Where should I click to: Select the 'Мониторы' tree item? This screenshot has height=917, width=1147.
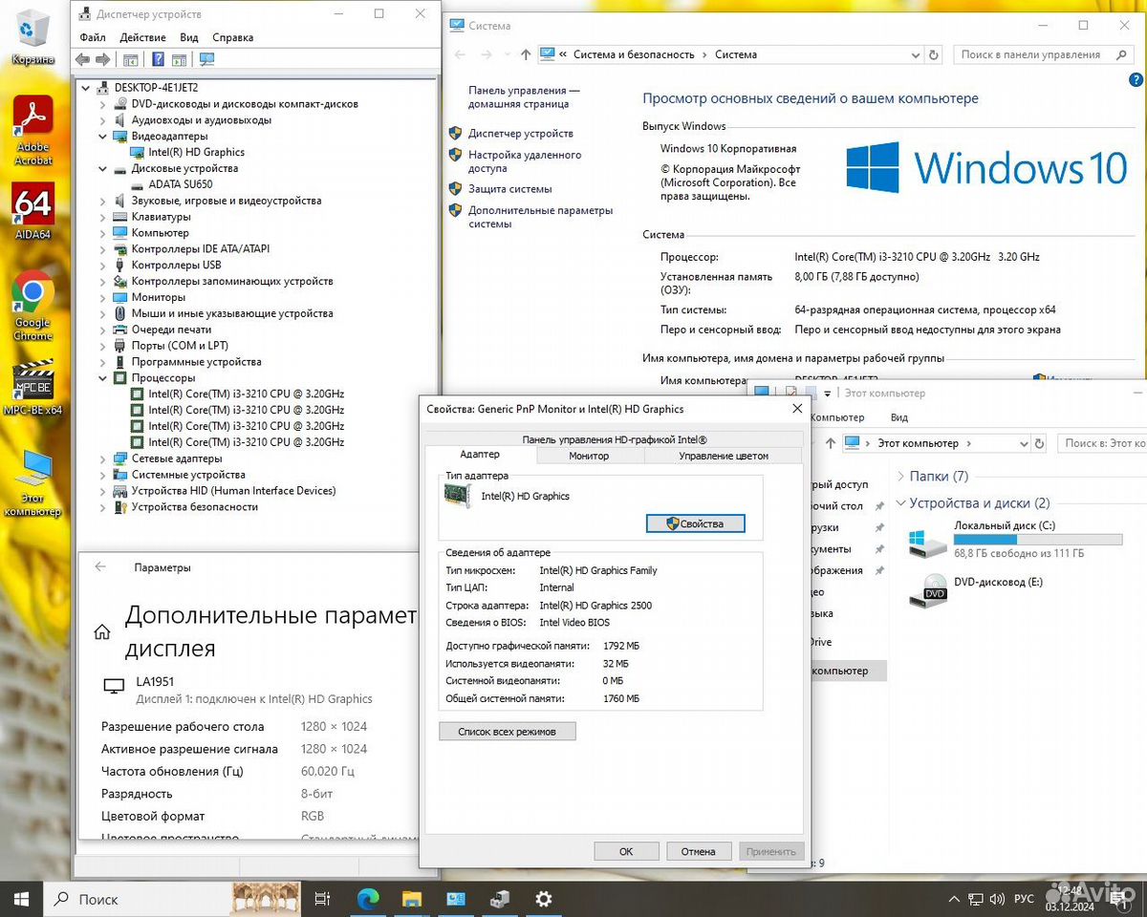pyautogui.click(x=159, y=298)
